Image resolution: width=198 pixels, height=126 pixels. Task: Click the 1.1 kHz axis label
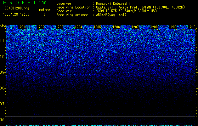3,41
